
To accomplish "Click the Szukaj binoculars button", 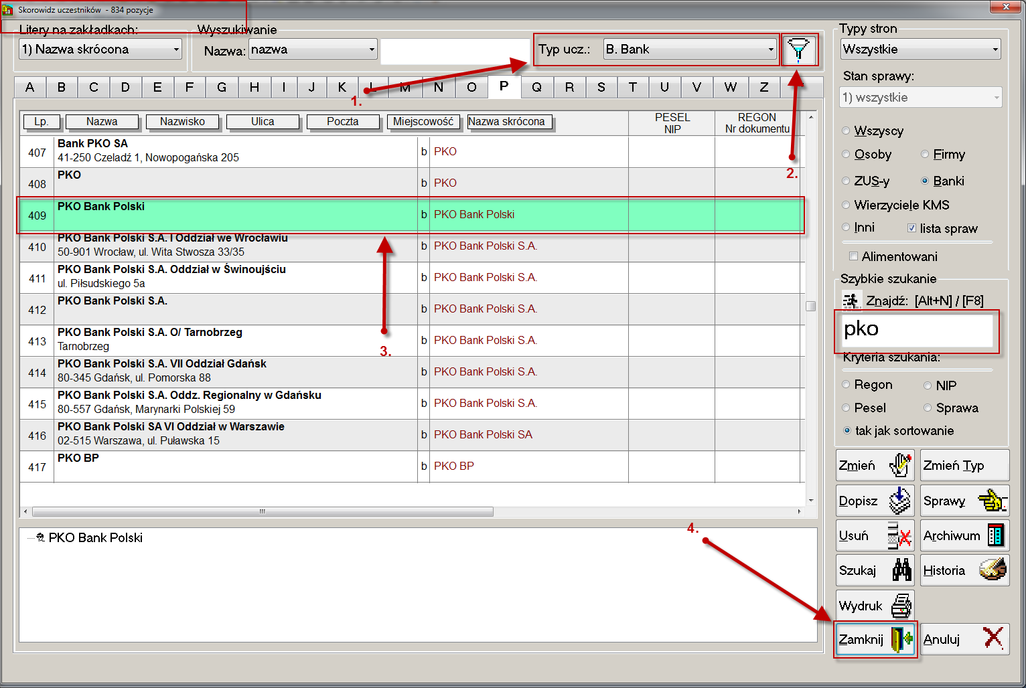I will [875, 570].
